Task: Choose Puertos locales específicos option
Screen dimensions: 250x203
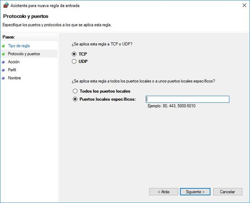Action: click(x=75, y=99)
